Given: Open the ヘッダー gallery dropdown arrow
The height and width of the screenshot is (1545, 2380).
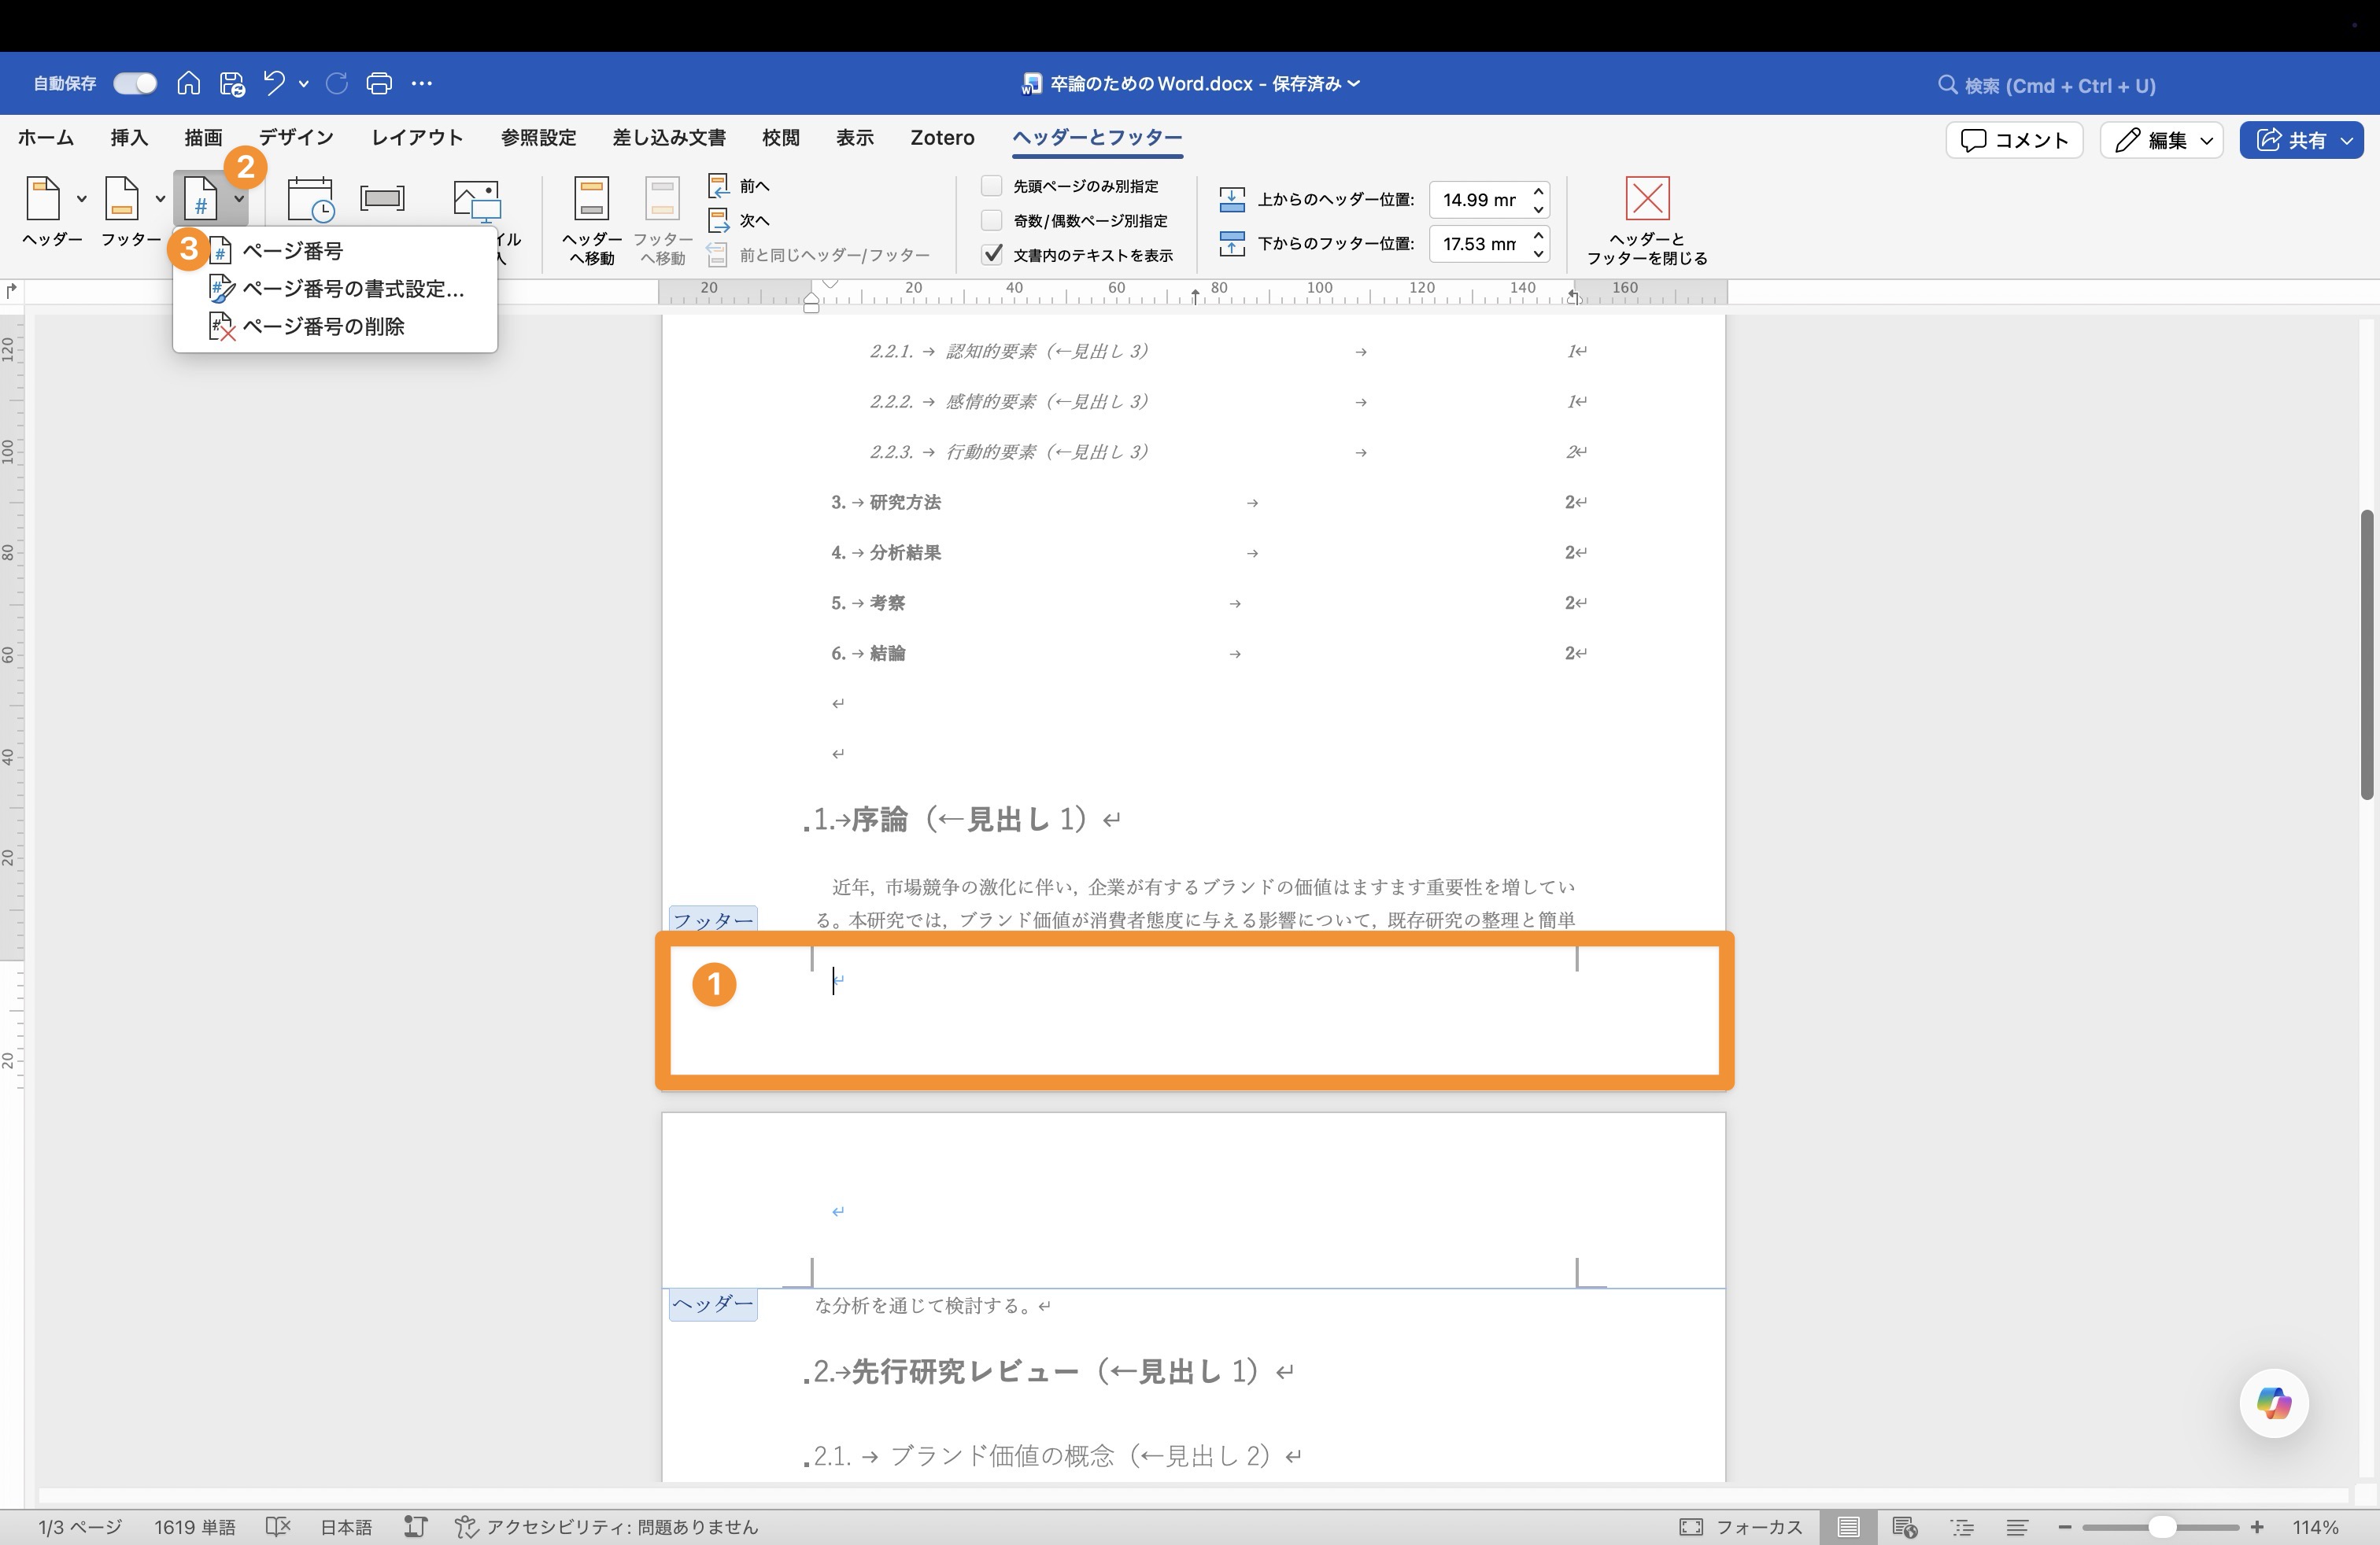Looking at the screenshot, I should (x=82, y=198).
